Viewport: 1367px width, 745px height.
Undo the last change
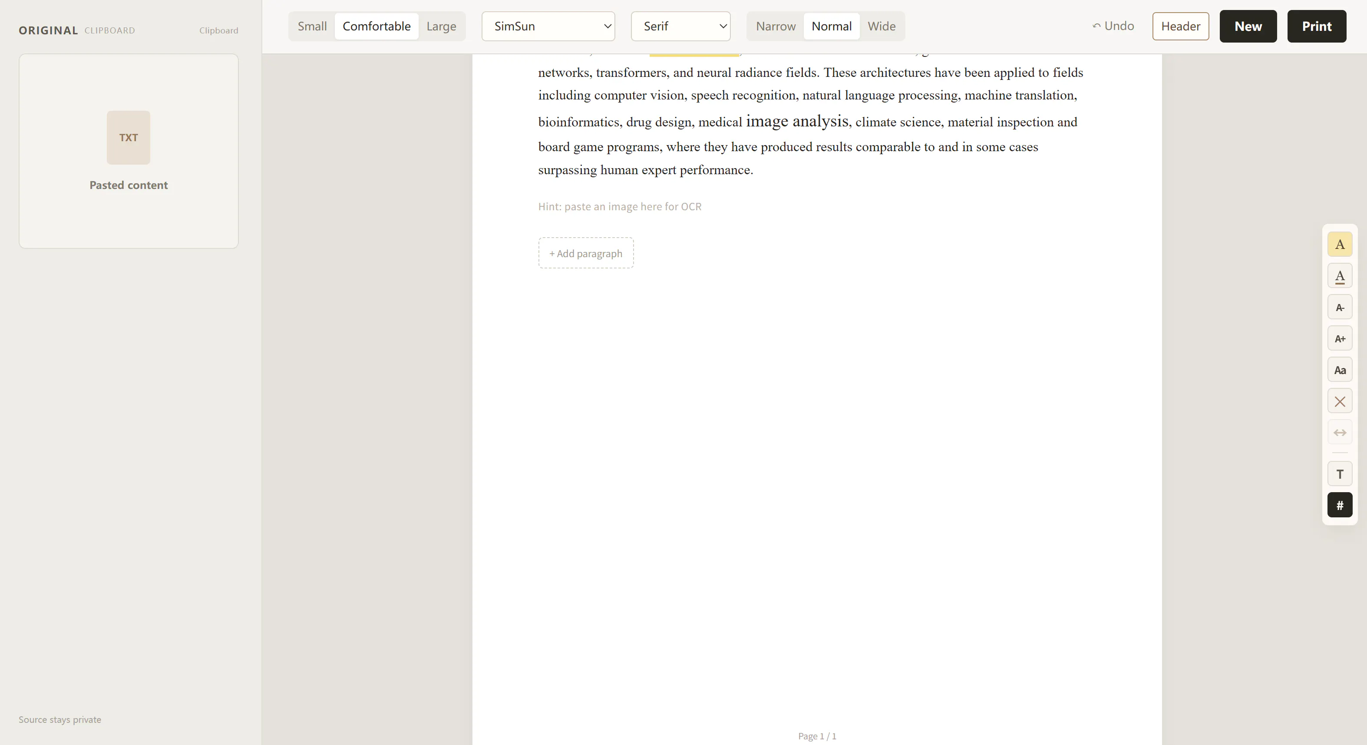(1113, 26)
